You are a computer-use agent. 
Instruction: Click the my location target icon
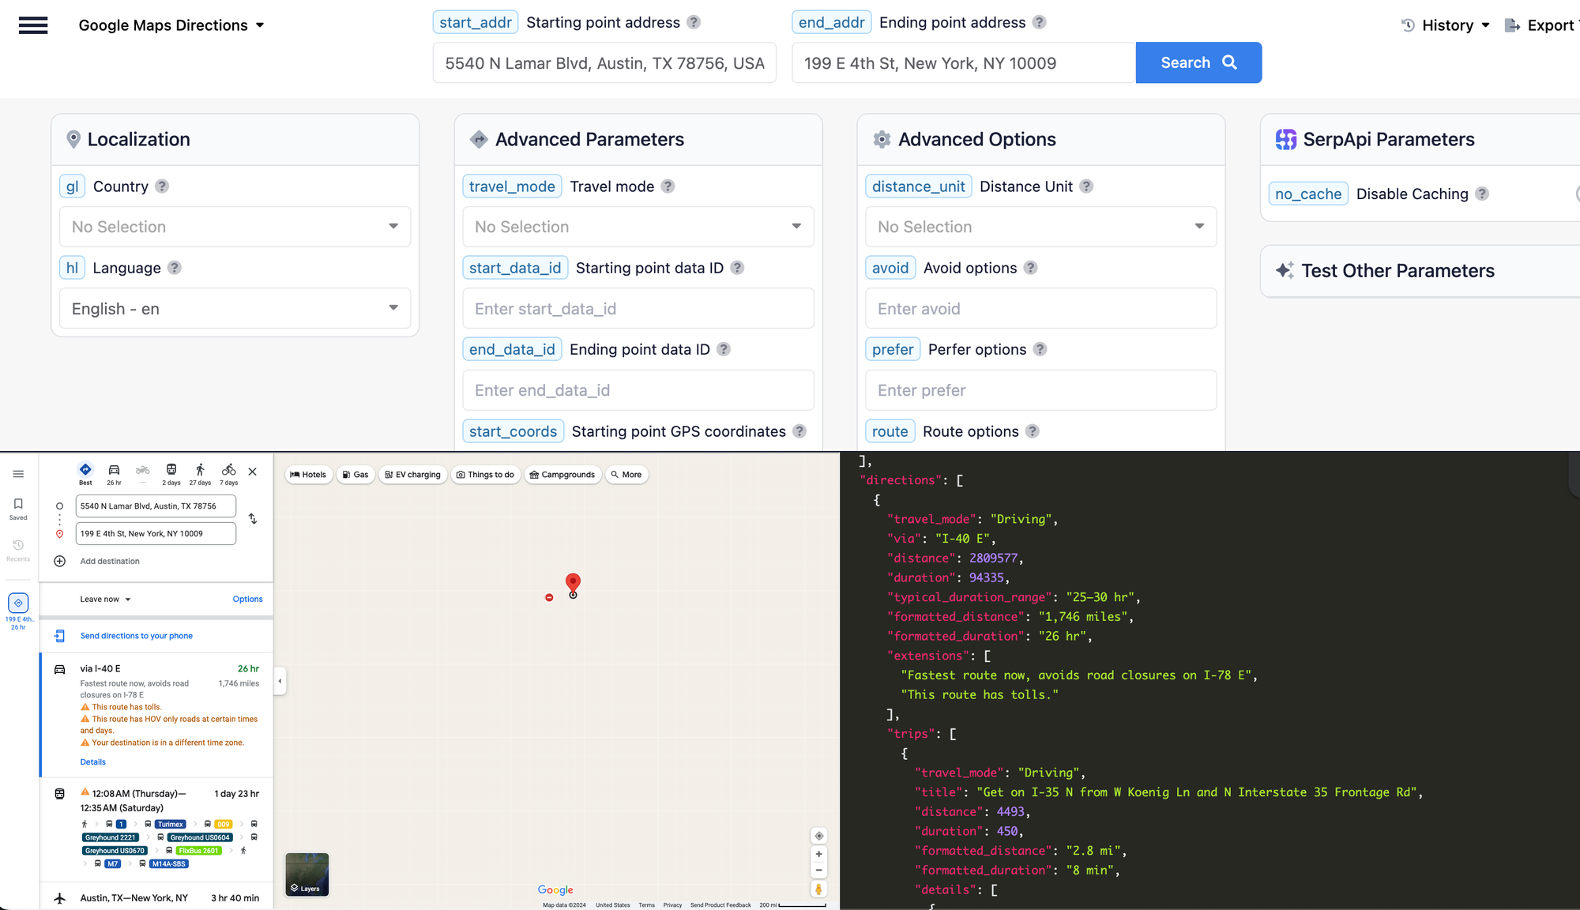tap(819, 836)
